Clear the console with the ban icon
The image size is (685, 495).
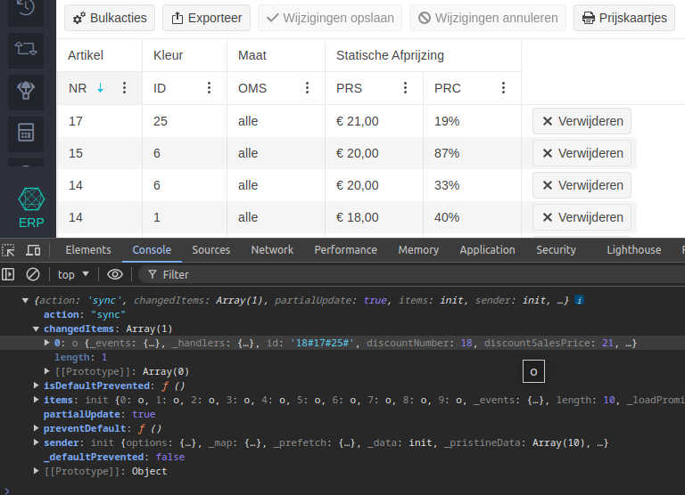pyautogui.click(x=33, y=274)
